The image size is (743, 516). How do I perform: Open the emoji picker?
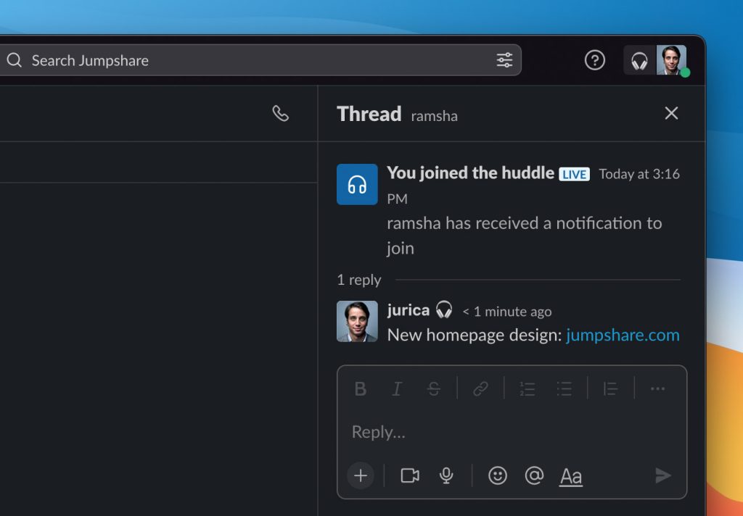click(498, 475)
